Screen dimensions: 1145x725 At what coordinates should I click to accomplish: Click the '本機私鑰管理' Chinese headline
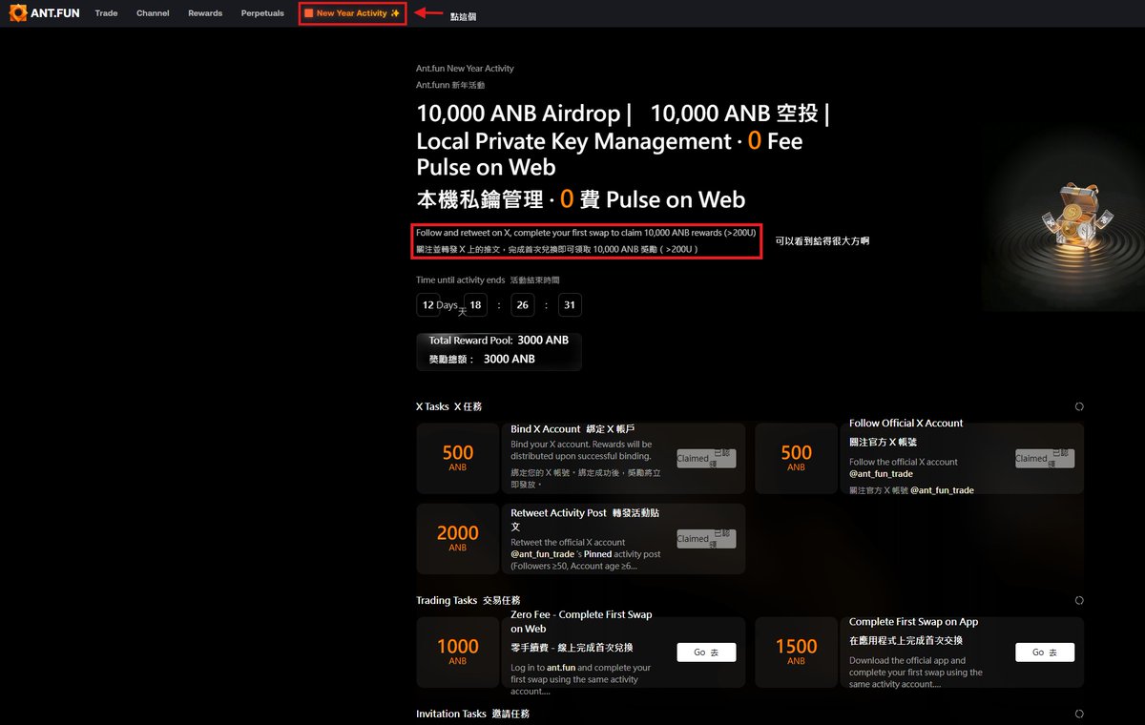tap(479, 199)
